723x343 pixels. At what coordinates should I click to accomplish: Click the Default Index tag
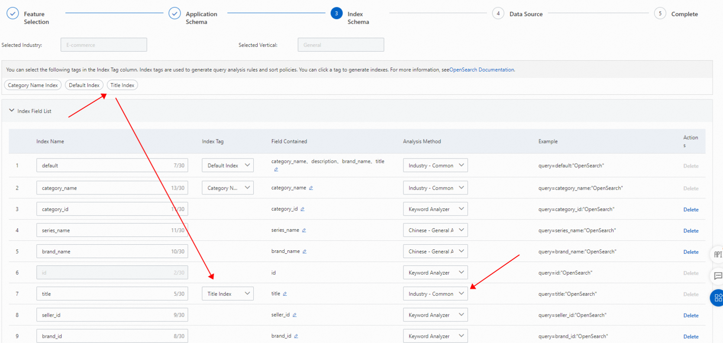pyautogui.click(x=84, y=85)
